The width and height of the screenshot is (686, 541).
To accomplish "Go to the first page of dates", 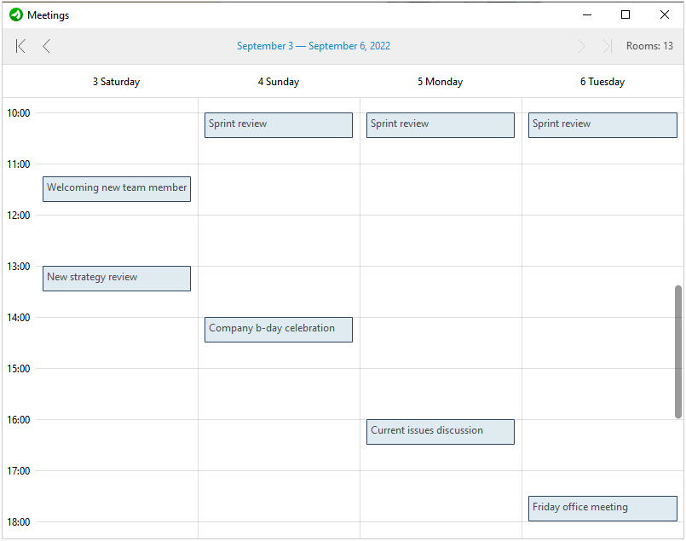I will pos(20,46).
